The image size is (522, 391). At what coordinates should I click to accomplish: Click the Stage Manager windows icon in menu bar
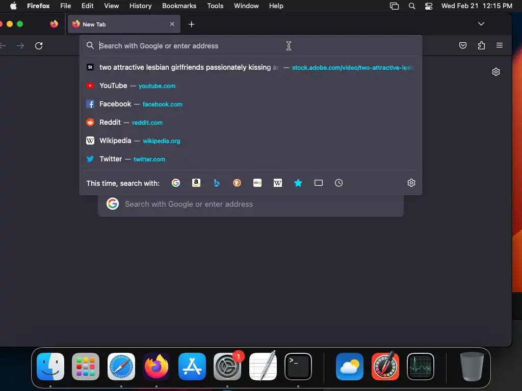pos(394,6)
